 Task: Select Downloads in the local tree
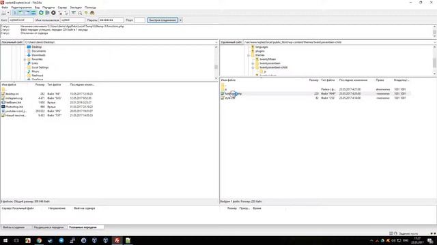tap(38, 55)
